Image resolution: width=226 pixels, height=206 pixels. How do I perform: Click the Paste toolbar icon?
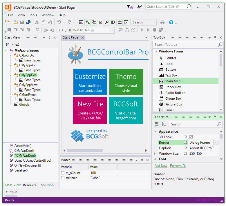pos(50,22)
